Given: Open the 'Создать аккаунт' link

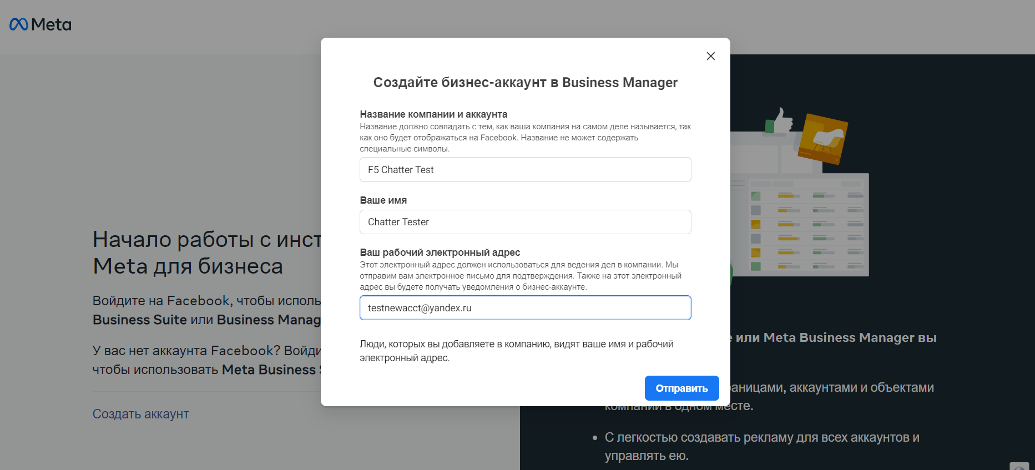Looking at the screenshot, I should click(140, 414).
